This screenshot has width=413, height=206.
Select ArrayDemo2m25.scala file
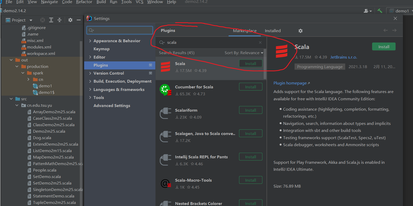click(54, 112)
